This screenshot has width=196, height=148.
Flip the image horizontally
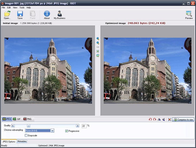pyautogui.click(x=159, y=119)
